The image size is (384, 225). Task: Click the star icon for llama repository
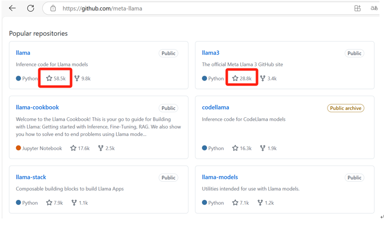[49, 79]
